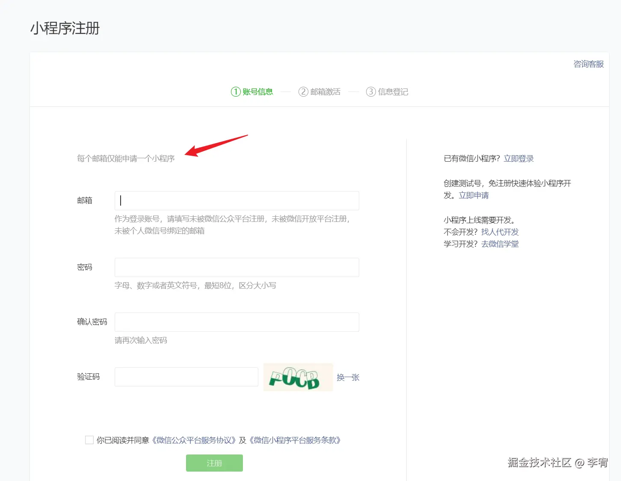Click the 已有微信小程序? text
The image size is (621, 481).
(472, 159)
